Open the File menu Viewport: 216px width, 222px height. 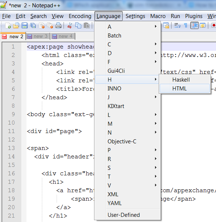[6, 16]
